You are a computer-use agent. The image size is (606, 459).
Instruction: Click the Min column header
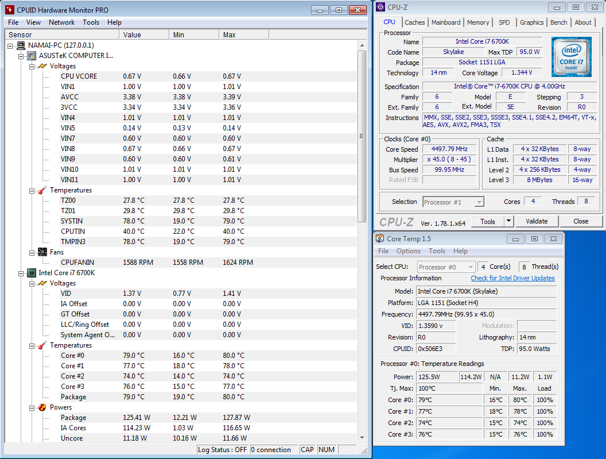point(194,34)
